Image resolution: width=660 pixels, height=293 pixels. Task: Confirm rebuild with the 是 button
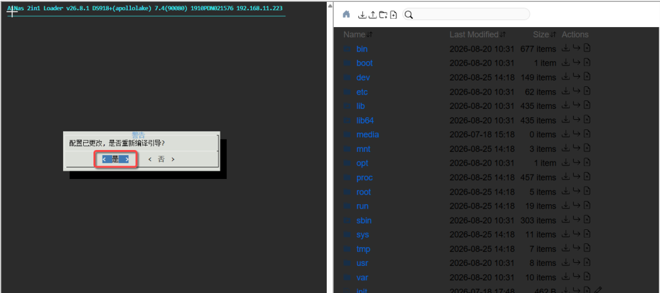[115, 159]
